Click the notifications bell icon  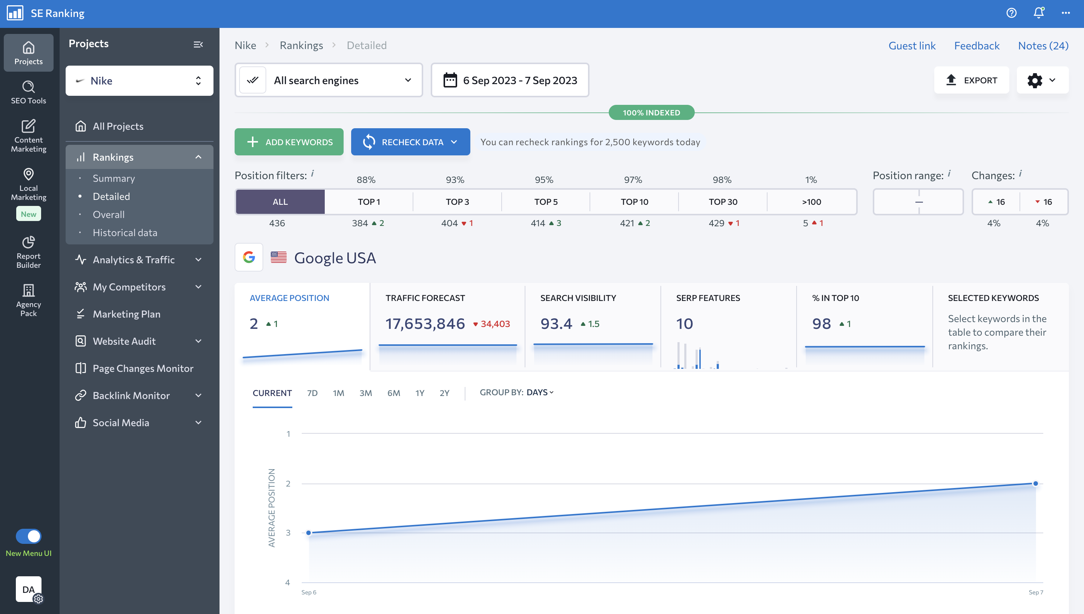1038,13
